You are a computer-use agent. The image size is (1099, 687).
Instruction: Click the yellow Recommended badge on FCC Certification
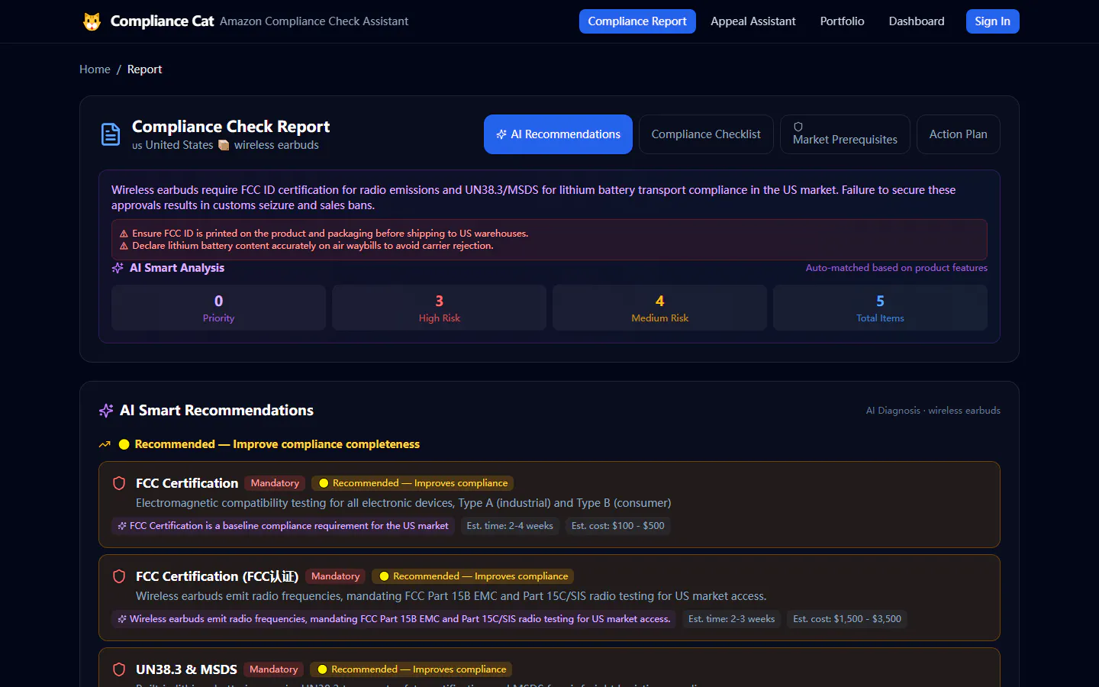413,483
